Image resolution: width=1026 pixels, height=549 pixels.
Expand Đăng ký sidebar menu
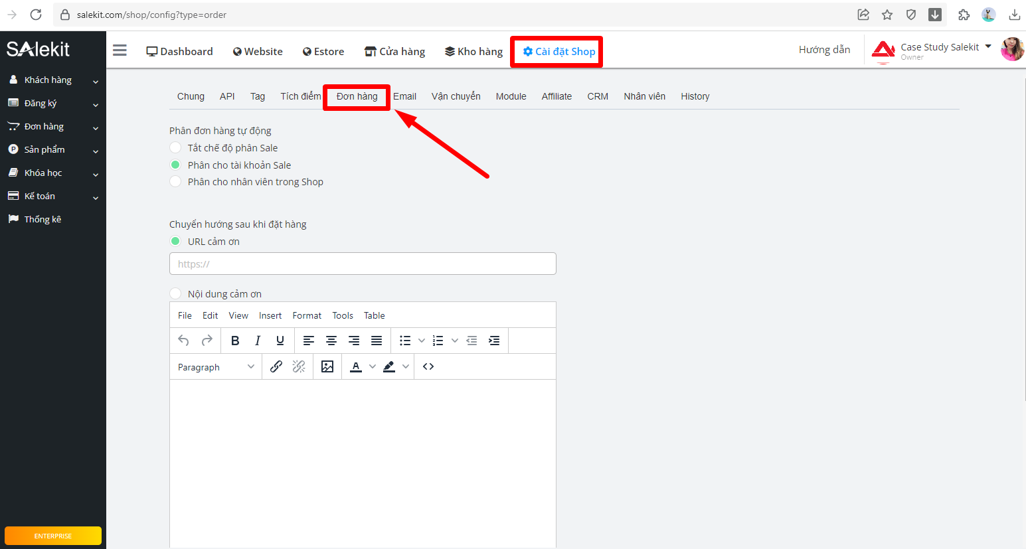click(53, 103)
